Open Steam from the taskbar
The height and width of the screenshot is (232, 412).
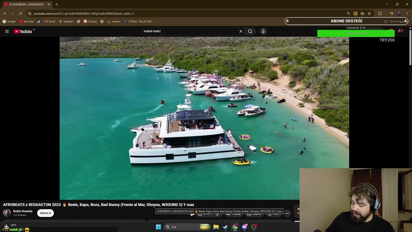click(225, 227)
